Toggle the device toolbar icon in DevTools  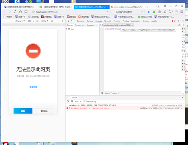coord(72,21)
